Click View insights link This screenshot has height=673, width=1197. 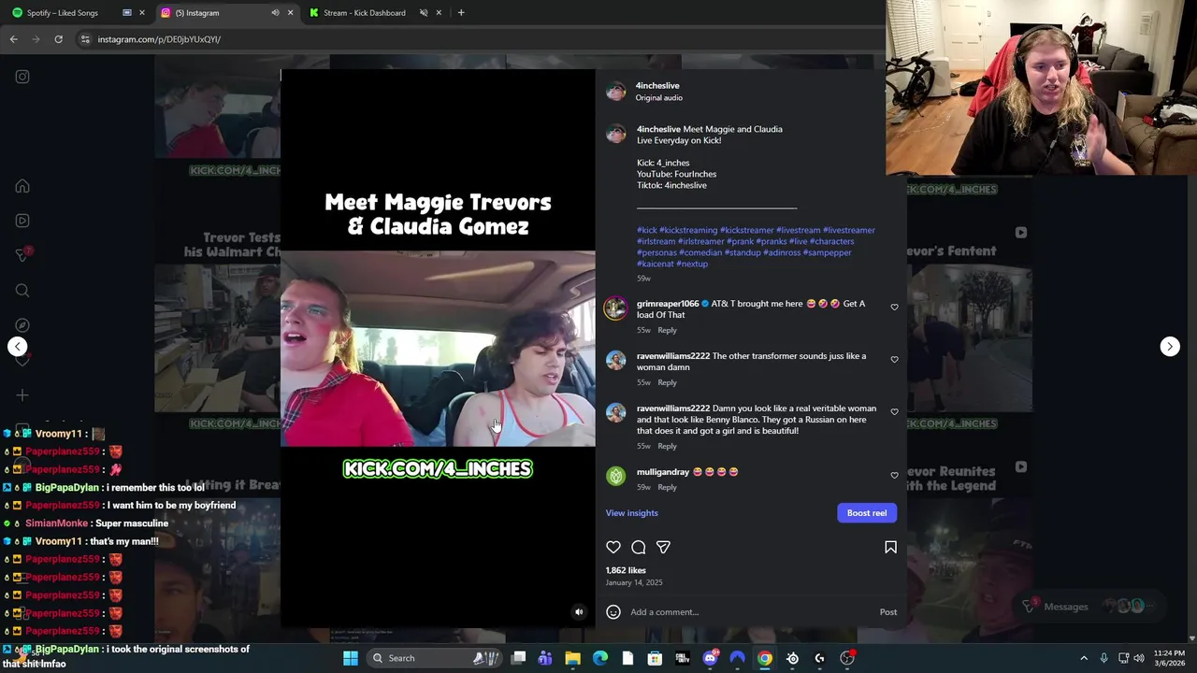point(631,513)
